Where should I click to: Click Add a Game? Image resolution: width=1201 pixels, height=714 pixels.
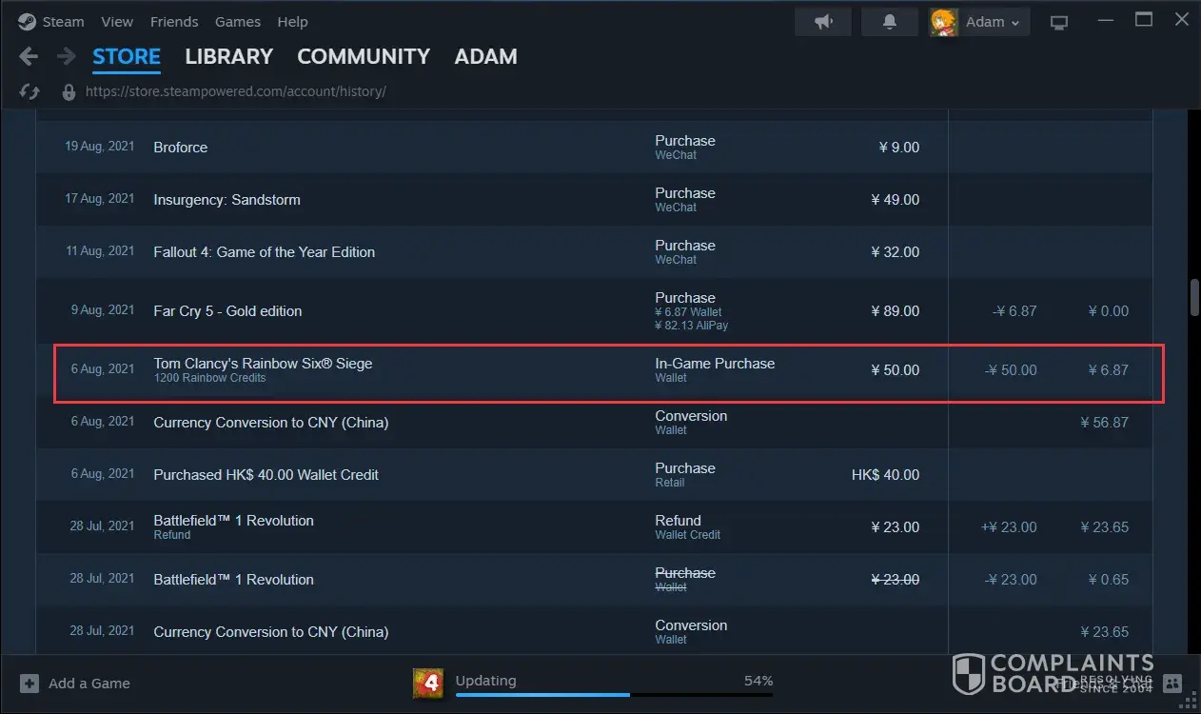tap(89, 684)
